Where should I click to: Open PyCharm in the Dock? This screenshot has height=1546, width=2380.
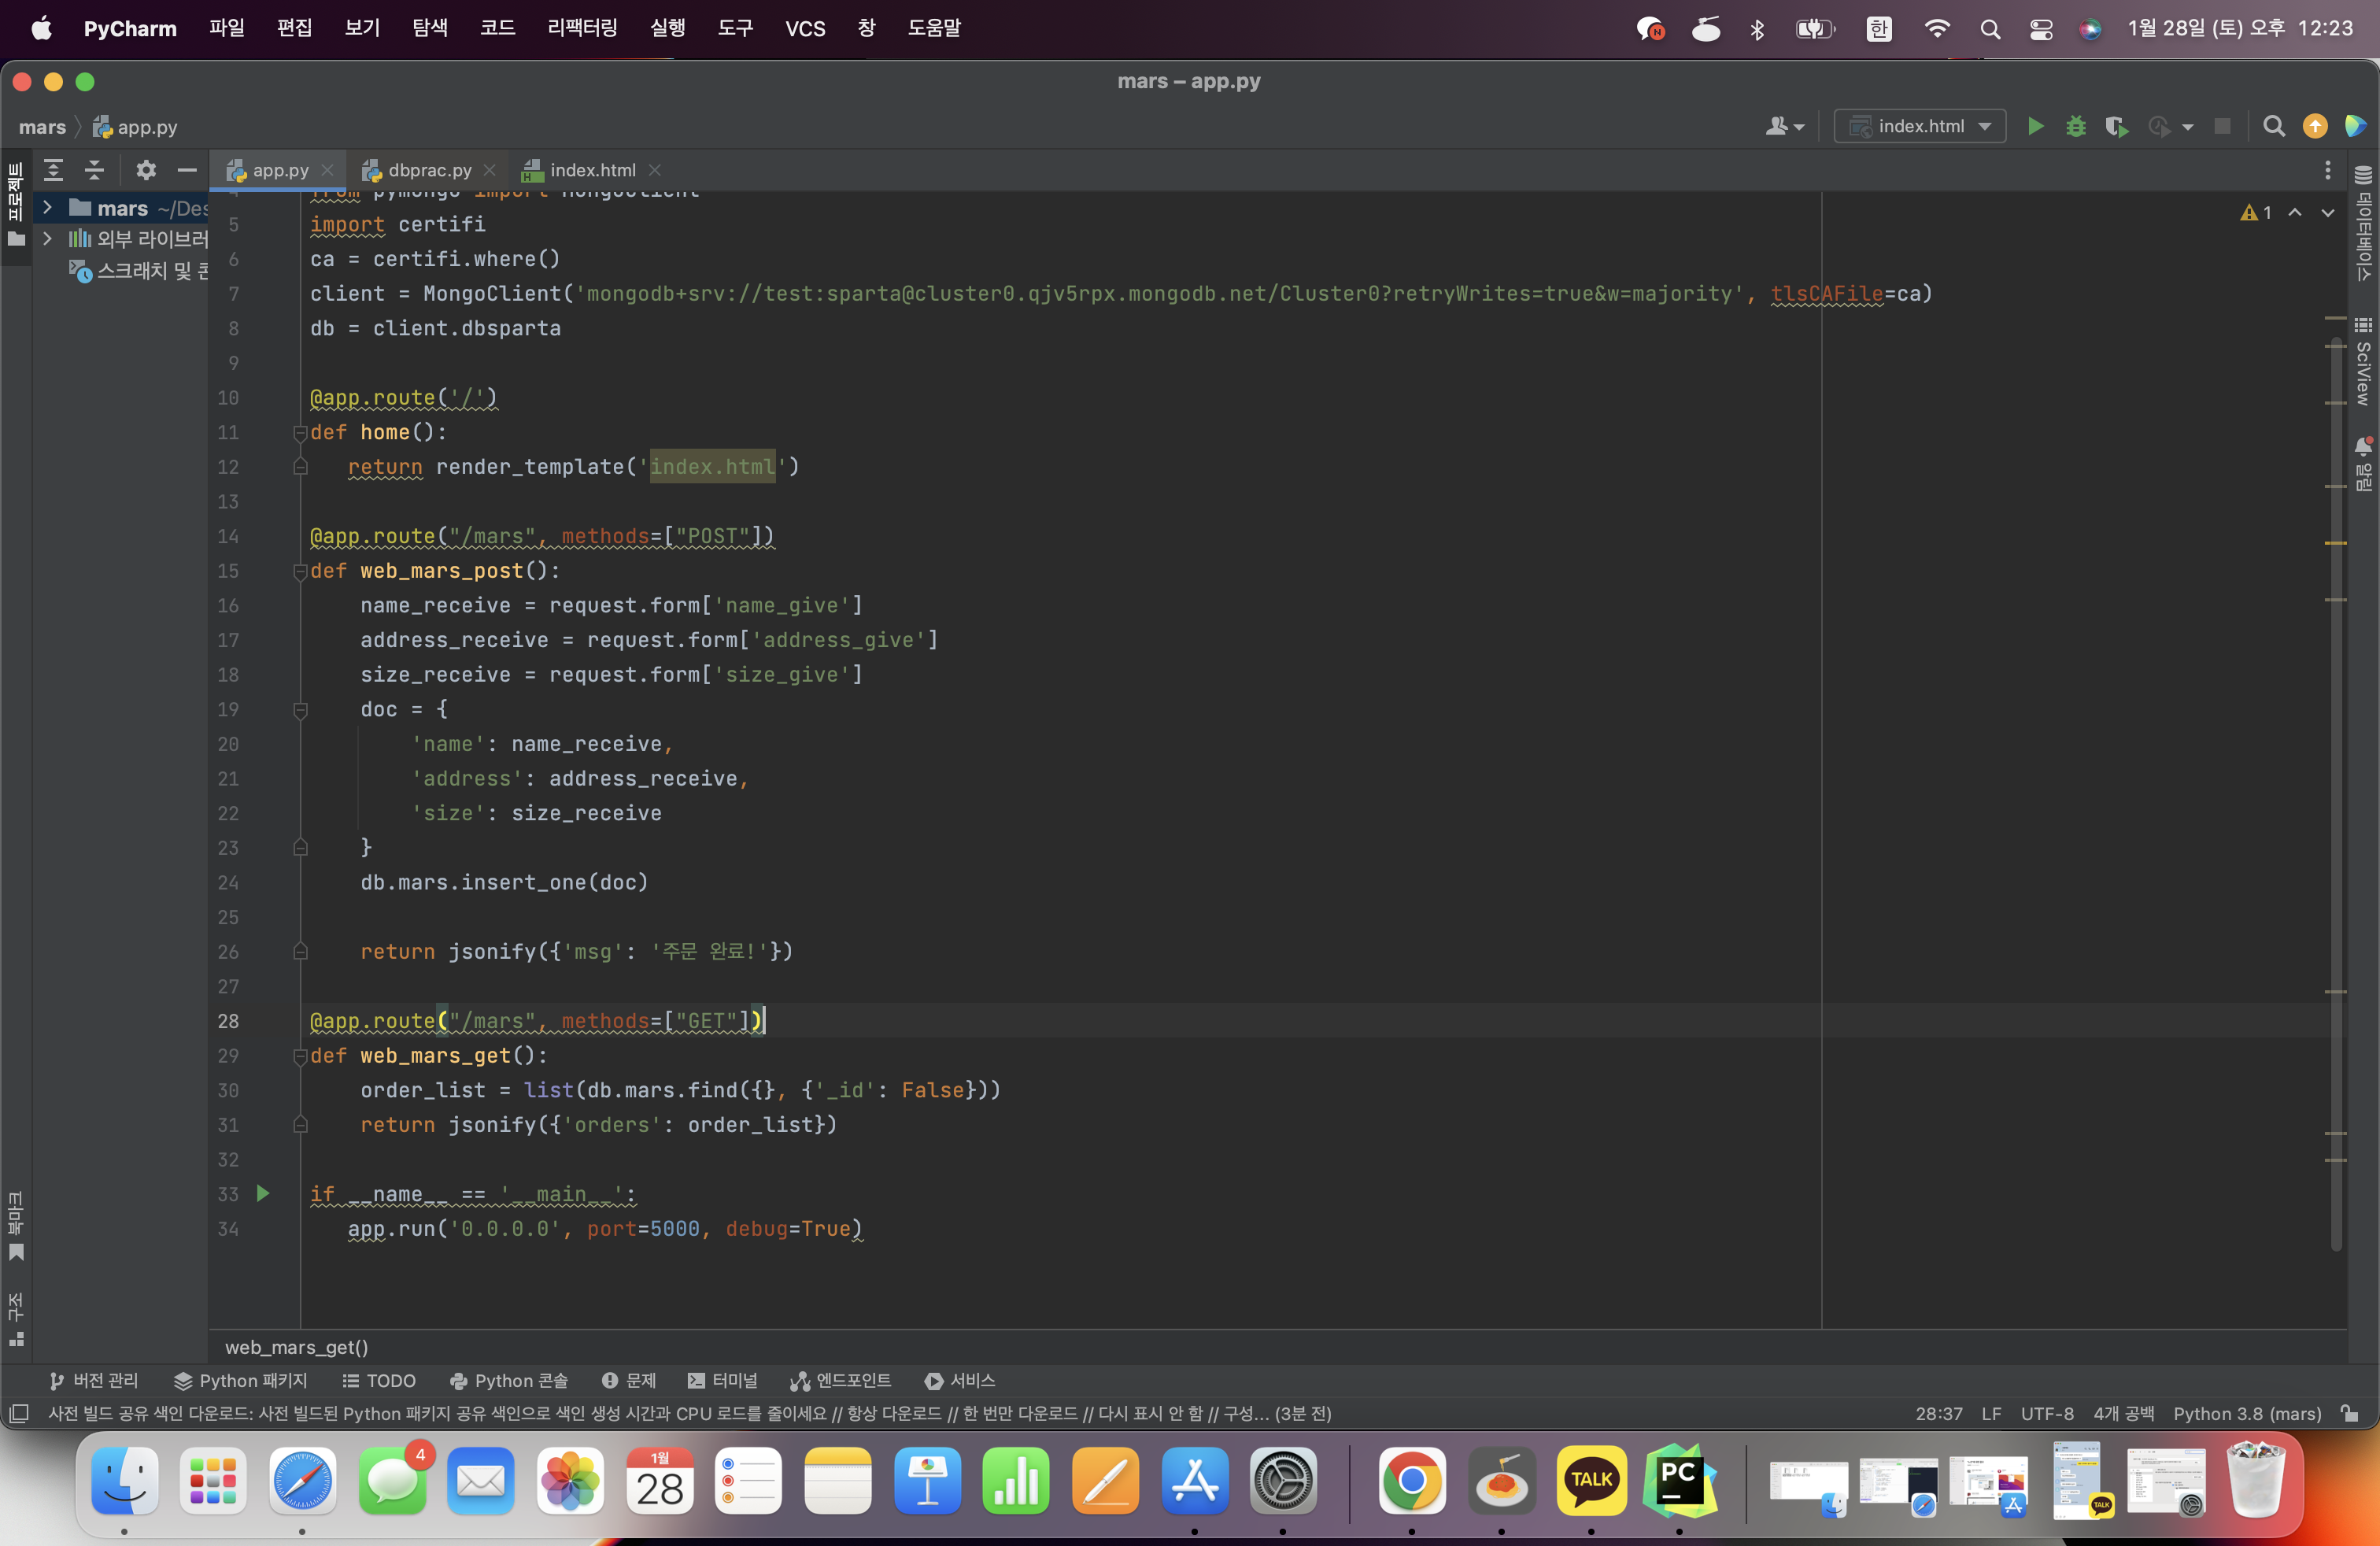[x=1680, y=1480]
